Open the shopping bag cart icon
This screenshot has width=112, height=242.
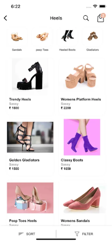click(x=101, y=18)
